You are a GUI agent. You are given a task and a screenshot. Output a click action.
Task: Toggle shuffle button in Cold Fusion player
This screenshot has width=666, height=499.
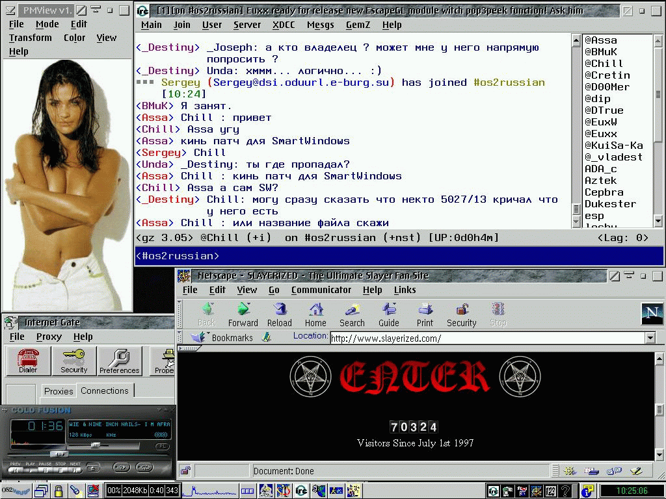[x=122, y=468]
